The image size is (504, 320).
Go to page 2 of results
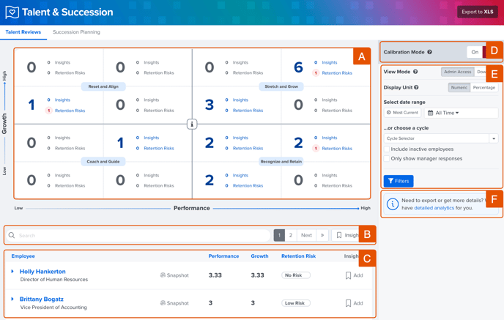(x=291, y=235)
